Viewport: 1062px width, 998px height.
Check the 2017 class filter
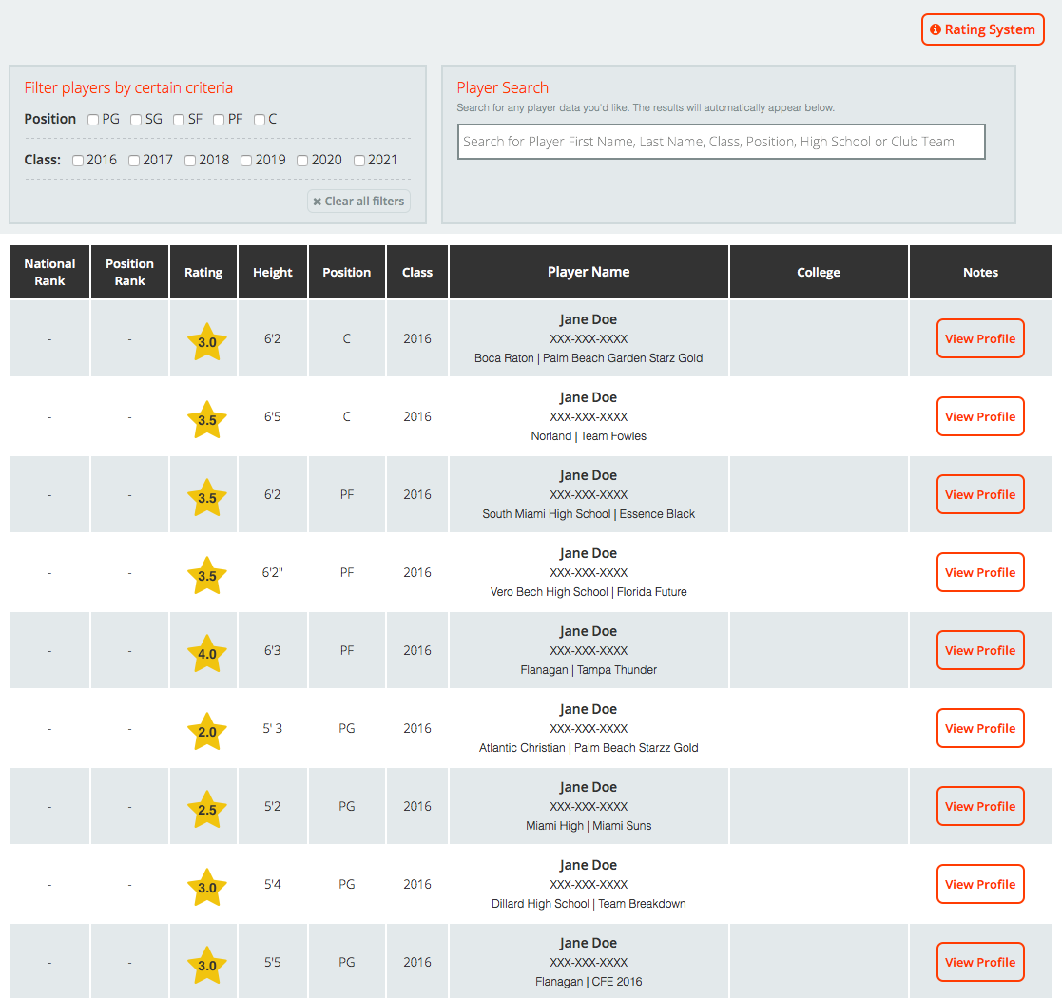pos(134,161)
